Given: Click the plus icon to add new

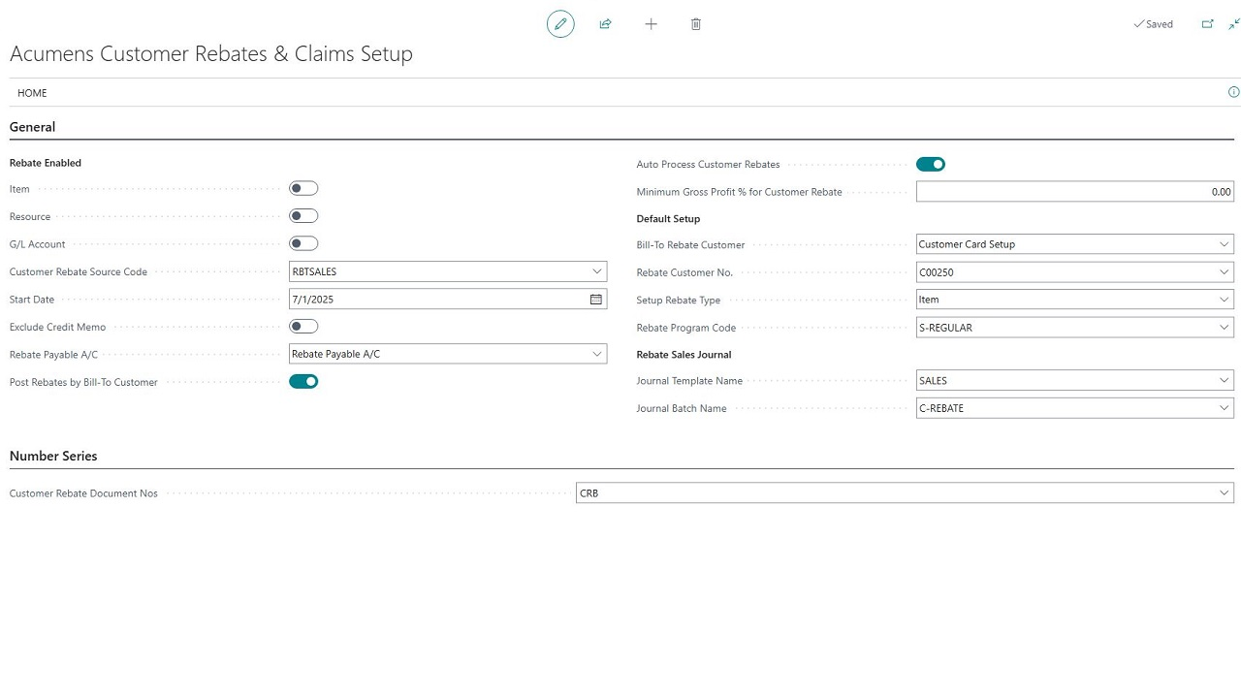Looking at the screenshot, I should (x=651, y=24).
